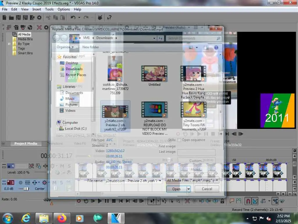Image resolution: width=298 pixels, height=224 pixels.
Task: Click Pause in timeline transport bar
Action: pos(107,201)
